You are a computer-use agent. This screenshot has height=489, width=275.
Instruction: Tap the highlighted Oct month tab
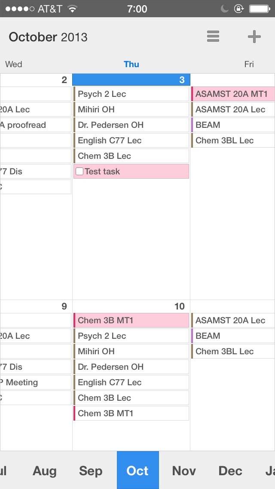coord(137,470)
